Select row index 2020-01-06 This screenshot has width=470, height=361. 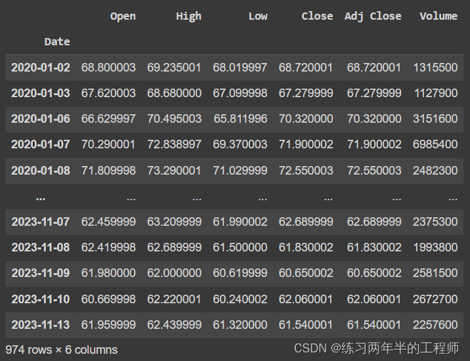click(x=41, y=119)
